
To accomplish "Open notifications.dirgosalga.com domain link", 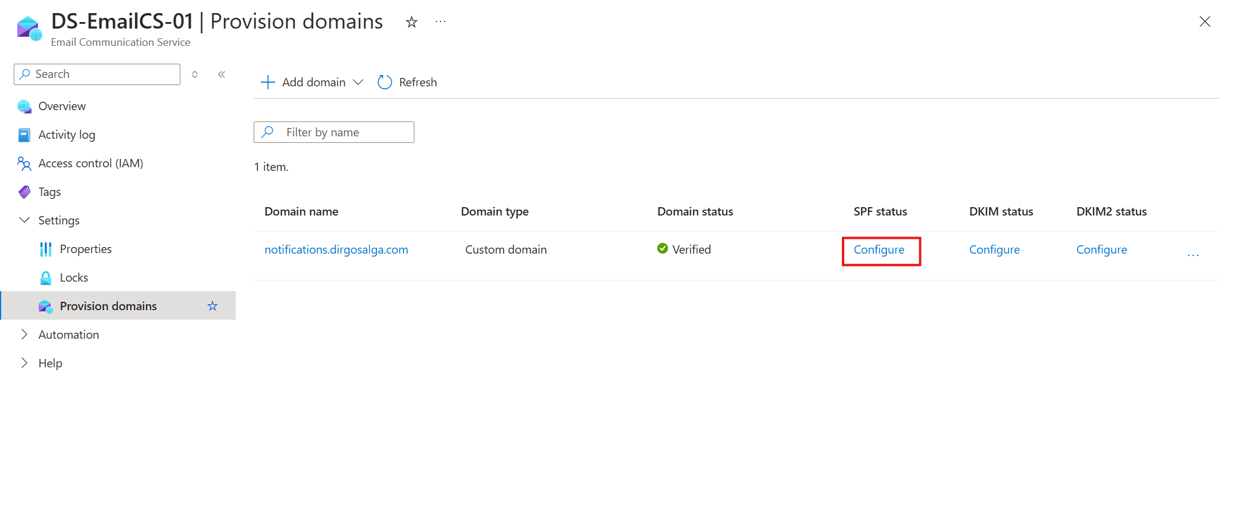I will (336, 249).
